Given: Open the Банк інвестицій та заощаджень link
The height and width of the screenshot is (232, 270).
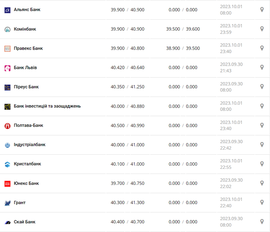Looking at the screenshot, I should (47, 106).
